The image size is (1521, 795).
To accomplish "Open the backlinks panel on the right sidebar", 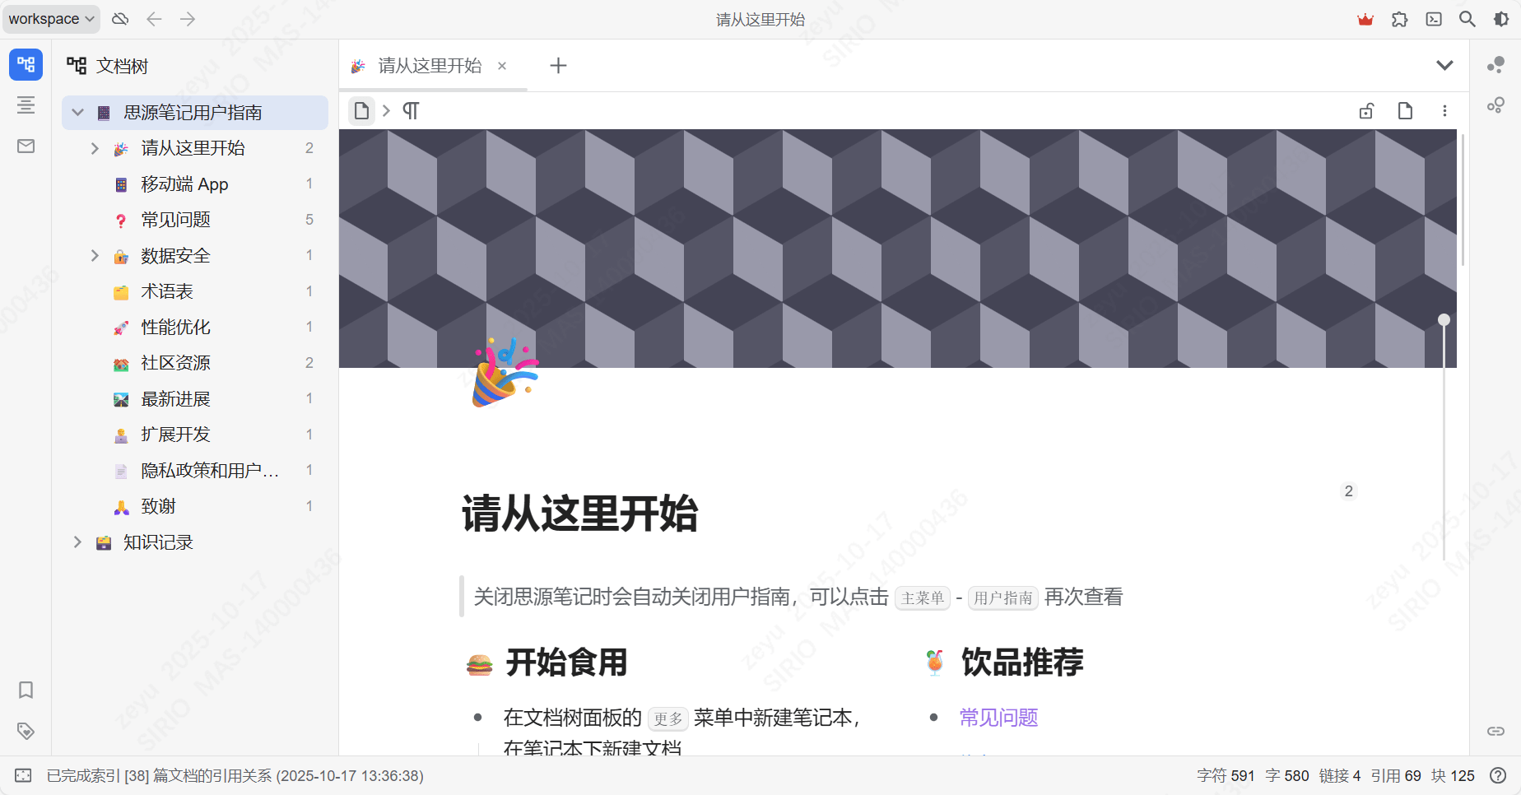I will pyautogui.click(x=1496, y=731).
